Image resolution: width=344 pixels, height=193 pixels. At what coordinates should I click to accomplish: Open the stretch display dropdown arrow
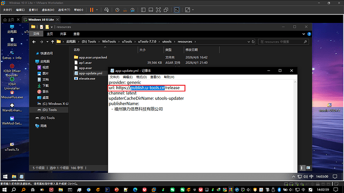coord(193,9)
